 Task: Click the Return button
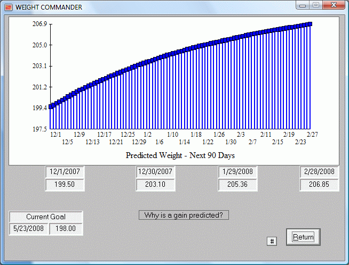[303, 237]
